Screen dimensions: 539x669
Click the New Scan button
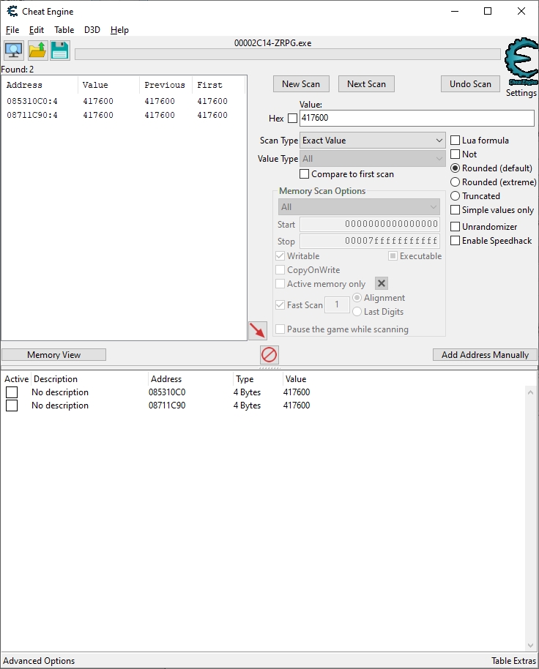click(301, 84)
